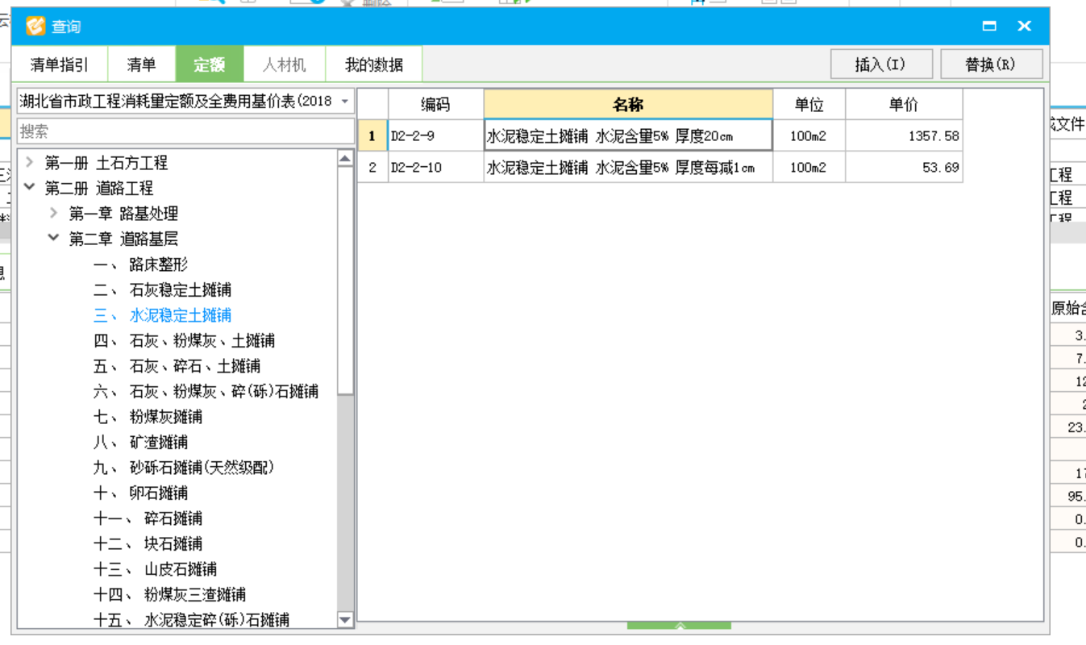Select 九、砂砾石摊铺(天然级配)
The height and width of the screenshot is (645, 1086).
tap(184, 468)
